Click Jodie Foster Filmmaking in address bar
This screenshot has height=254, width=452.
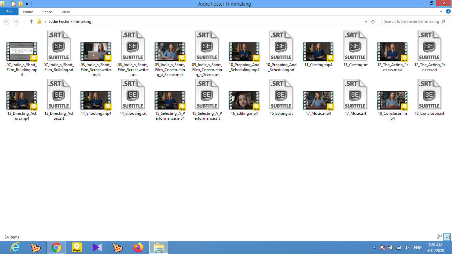point(70,21)
